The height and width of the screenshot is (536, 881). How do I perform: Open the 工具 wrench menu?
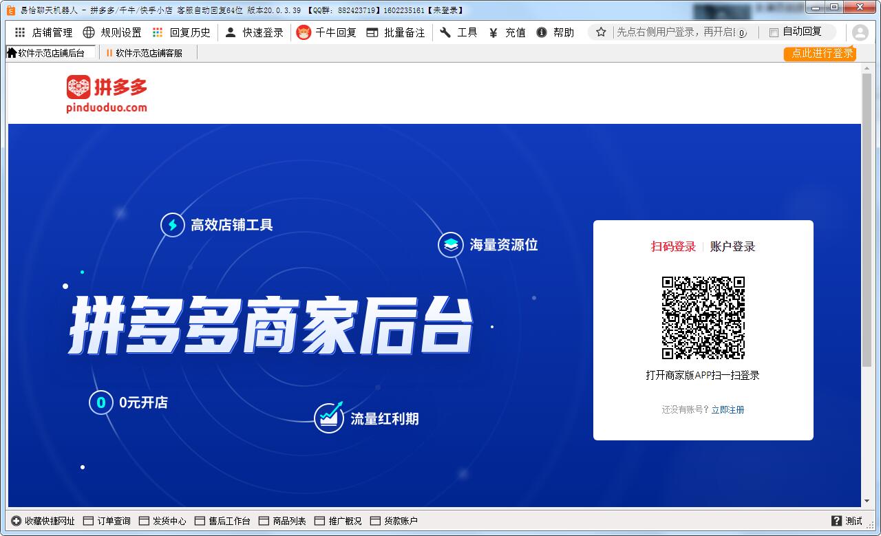pyautogui.click(x=458, y=32)
